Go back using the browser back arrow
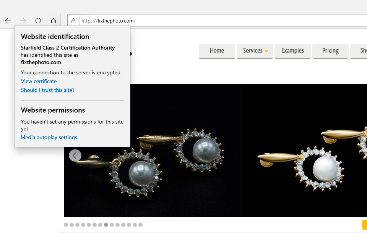This screenshot has height=244, width=367. coord(8,21)
